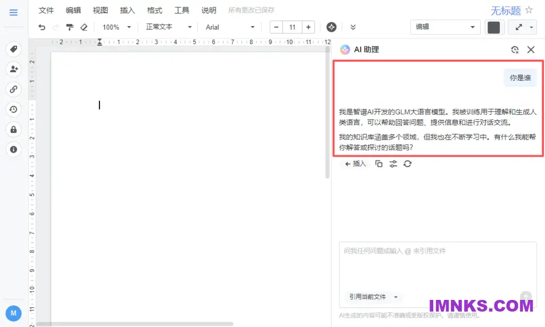The height and width of the screenshot is (327, 545).
Task: Open version history from the sidebar
Action: click(13, 109)
